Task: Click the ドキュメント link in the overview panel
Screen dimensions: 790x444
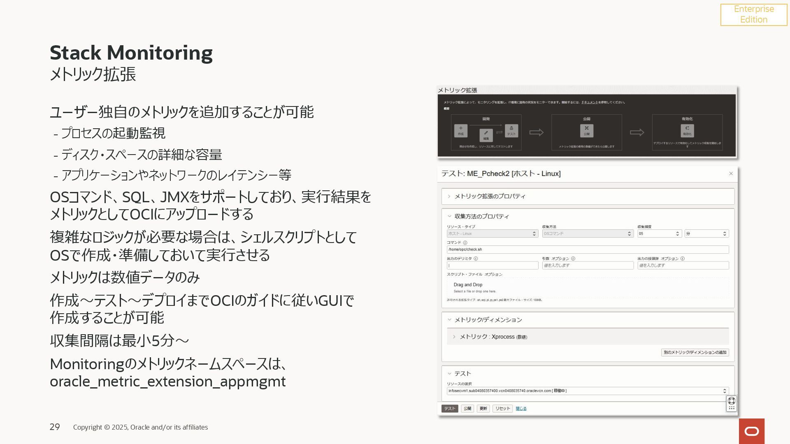Action: (590, 102)
